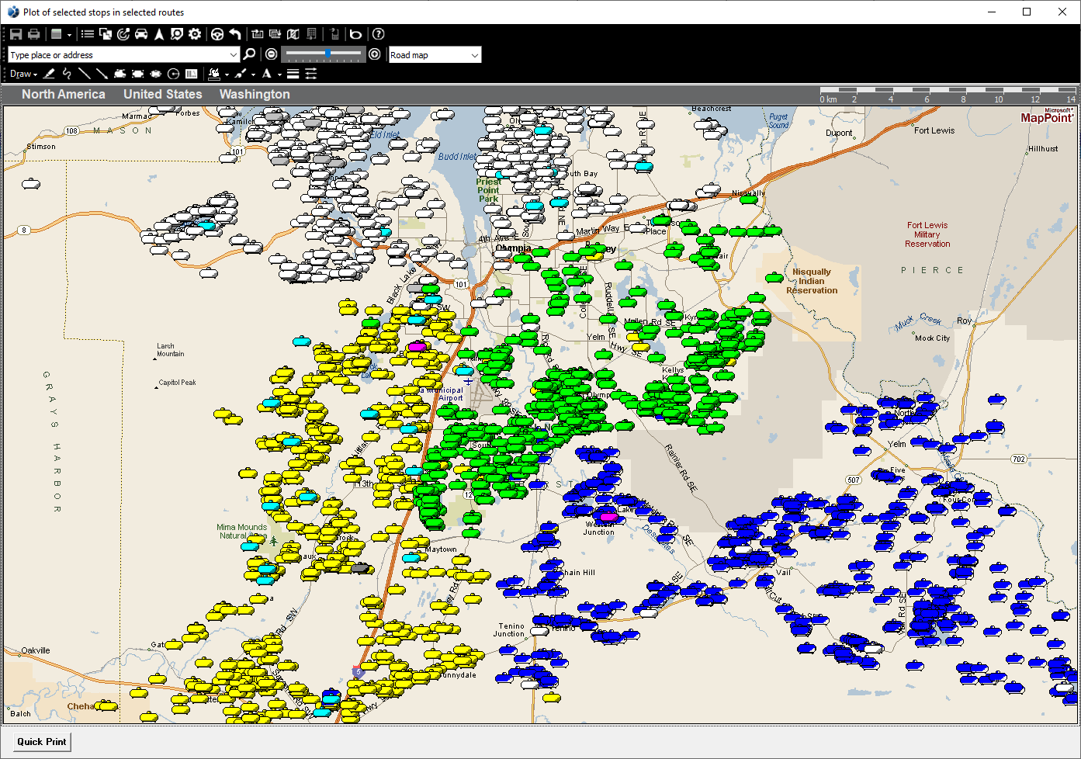Toggle the highlighter pen drawing tool
This screenshot has height=759, width=1081.
coord(49,74)
